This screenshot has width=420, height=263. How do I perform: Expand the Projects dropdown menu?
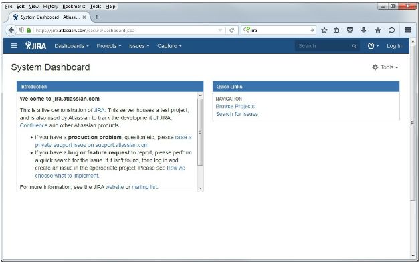tap(109, 46)
